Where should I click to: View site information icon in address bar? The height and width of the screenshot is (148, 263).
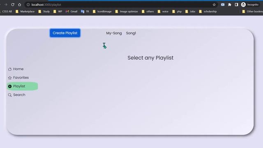coord(28,5)
